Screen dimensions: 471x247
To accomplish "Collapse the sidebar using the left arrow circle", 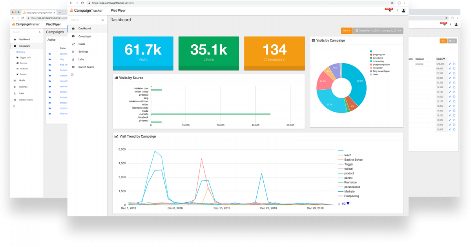I will [x=72, y=74].
